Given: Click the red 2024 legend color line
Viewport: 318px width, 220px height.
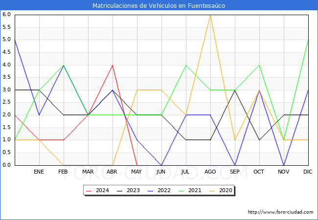Looking at the screenshot, I should pyautogui.click(x=89, y=191).
